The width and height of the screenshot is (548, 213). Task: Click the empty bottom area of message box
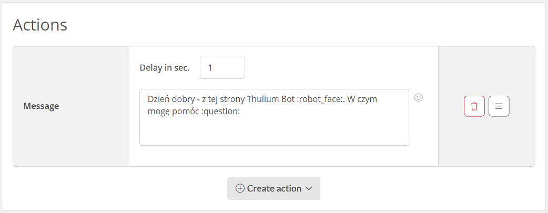(x=274, y=132)
